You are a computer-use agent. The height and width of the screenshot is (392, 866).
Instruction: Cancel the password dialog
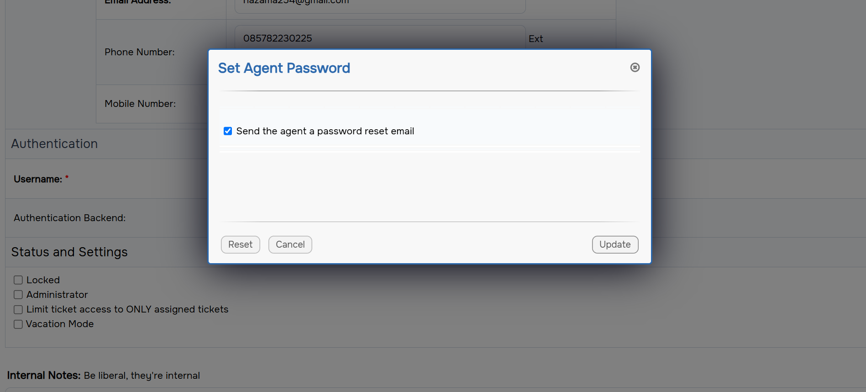(x=290, y=244)
